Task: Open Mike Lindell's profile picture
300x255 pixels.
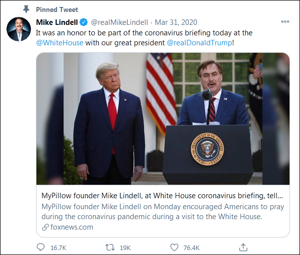Action: click(x=19, y=29)
